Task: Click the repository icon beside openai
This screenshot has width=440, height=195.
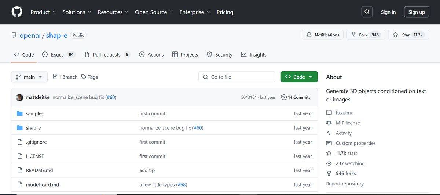Action: (x=14, y=35)
